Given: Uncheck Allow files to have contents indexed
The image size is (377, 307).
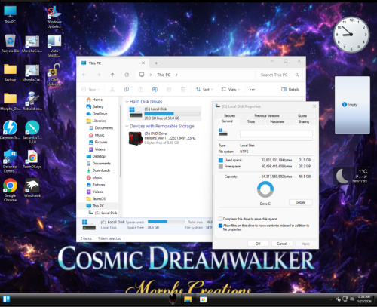Looking at the screenshot, I should 220,226.
